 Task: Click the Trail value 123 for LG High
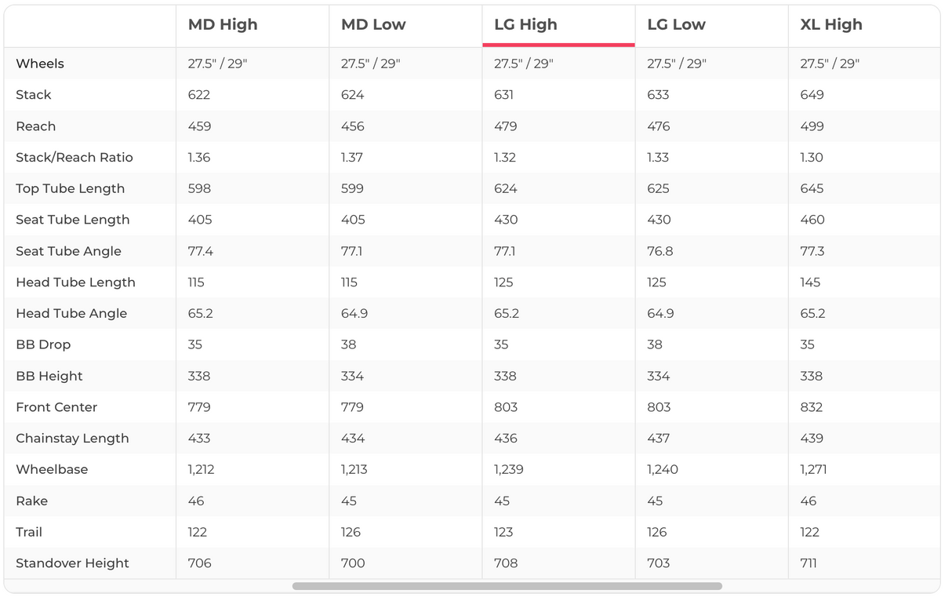(503, 532)
